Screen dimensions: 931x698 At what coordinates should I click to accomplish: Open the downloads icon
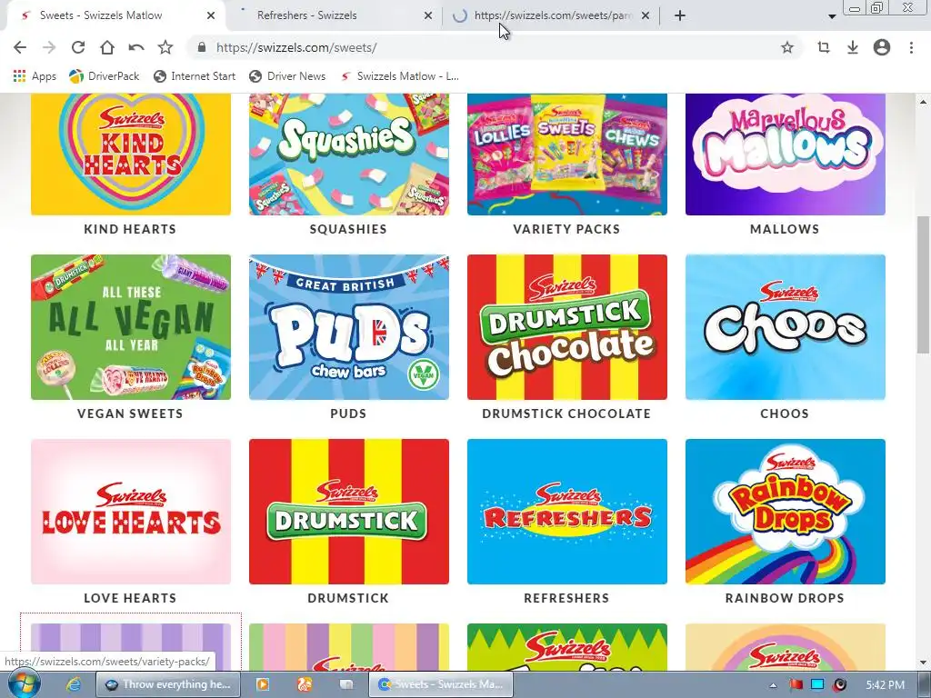pos(853,47)
